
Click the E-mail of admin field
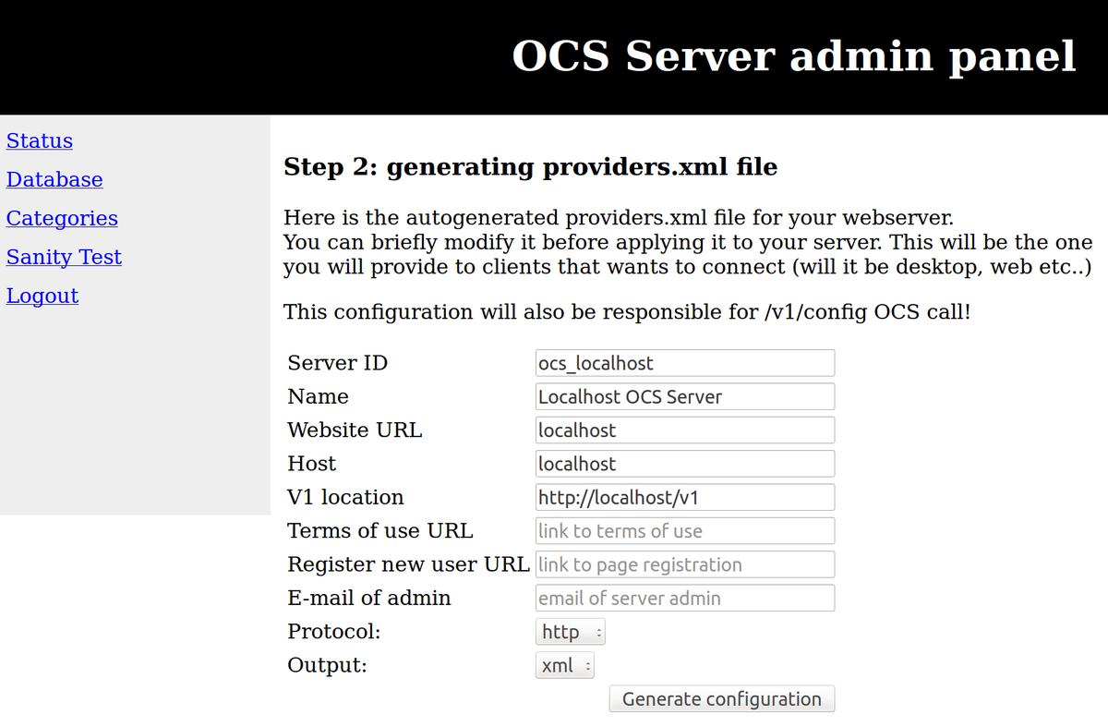coord(684,599)
